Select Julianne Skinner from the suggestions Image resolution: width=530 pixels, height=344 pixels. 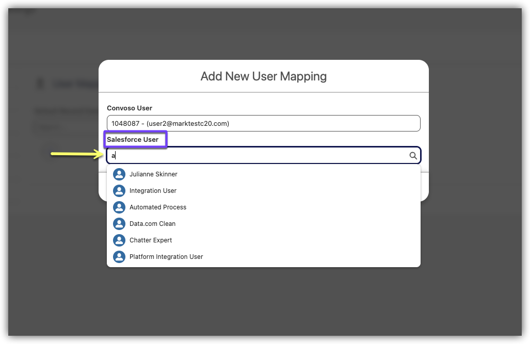click(153, 174)
